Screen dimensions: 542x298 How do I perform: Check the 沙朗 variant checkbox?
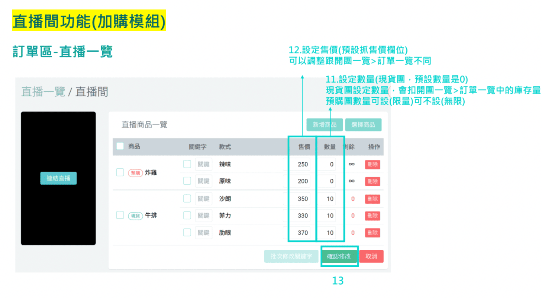[187, 199]
